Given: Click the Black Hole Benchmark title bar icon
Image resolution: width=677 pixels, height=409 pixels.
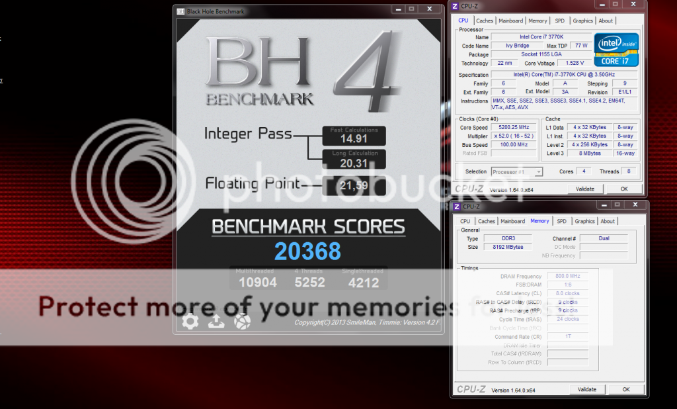Looking at the screenshot, I should pos(181,11).
